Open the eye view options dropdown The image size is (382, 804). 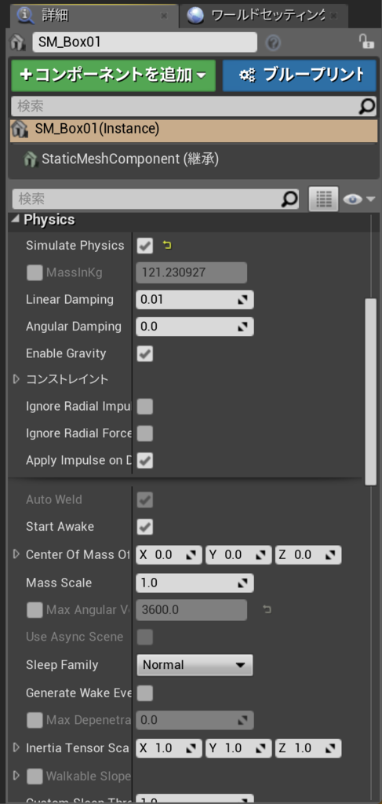359,199
